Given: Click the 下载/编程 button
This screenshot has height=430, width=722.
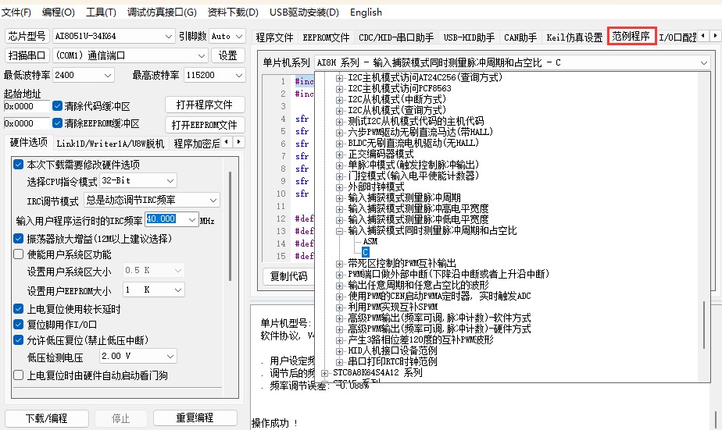Looking at the screenshot, I should click(47, 418).
